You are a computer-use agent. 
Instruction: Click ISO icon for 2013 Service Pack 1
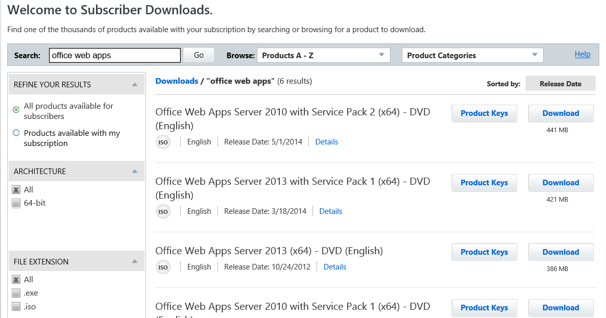(163, 212)
